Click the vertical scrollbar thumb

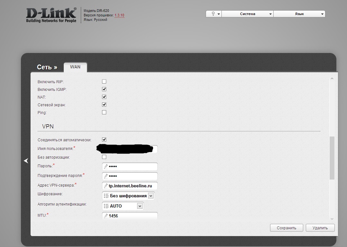pyautogui.click(x=332, y=158)
